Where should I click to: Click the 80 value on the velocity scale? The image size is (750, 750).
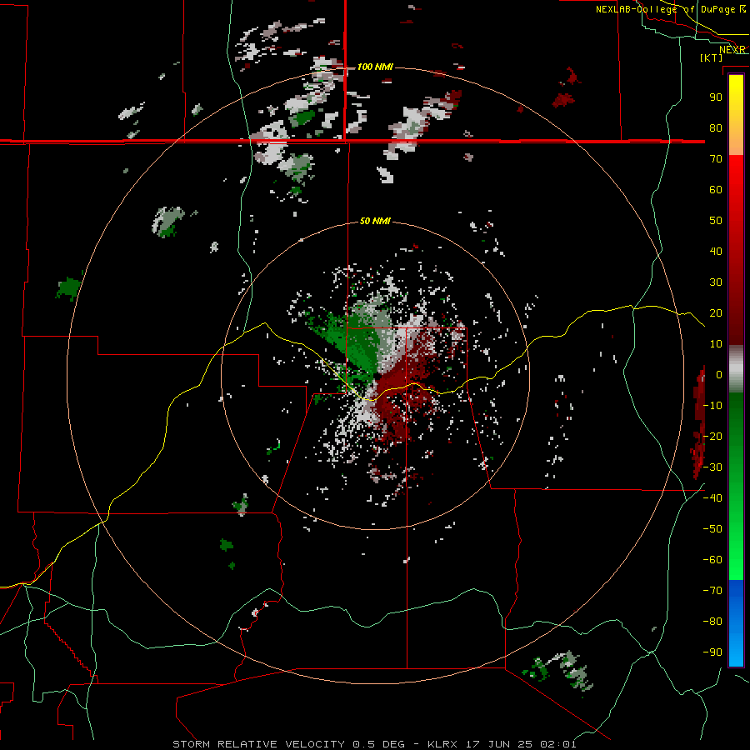(x=716, y=127)
